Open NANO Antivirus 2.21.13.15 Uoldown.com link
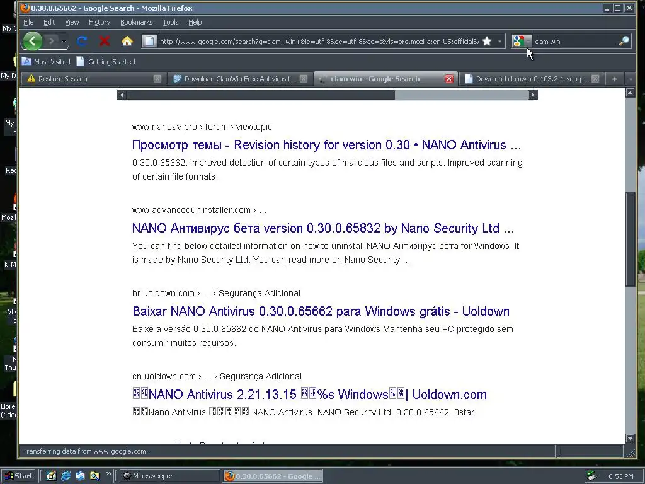 point(309,395)
